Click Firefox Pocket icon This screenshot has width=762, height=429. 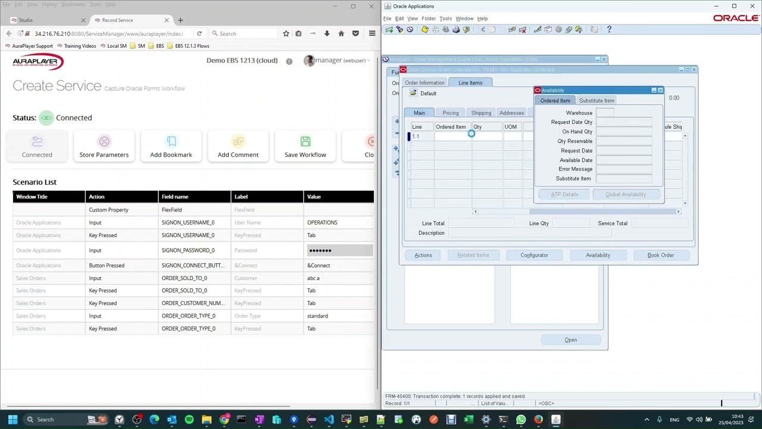[355, 34]
